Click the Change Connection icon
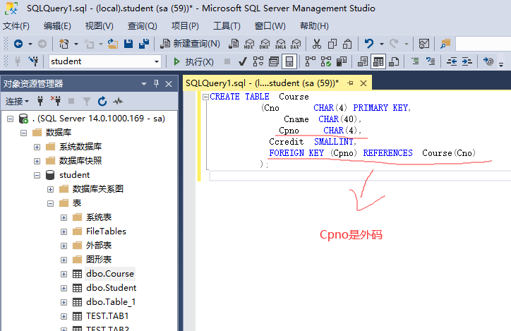This screenshot has height=331, width=511. [33, 61]
